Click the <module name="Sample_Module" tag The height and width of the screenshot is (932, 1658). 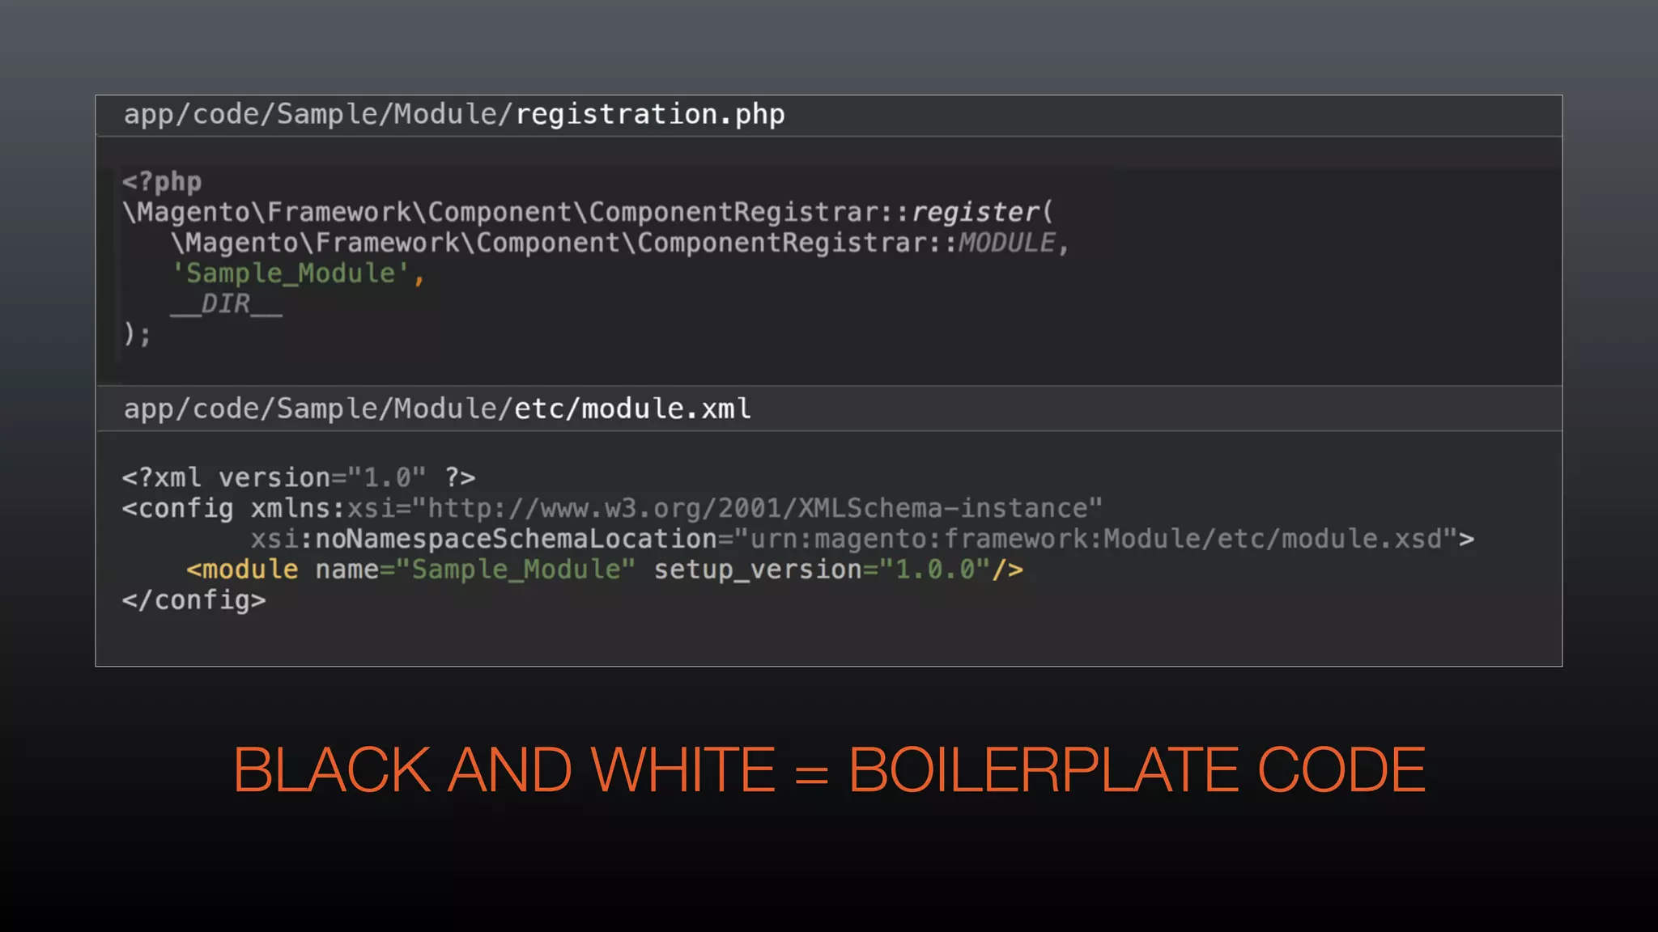[410, 570]
